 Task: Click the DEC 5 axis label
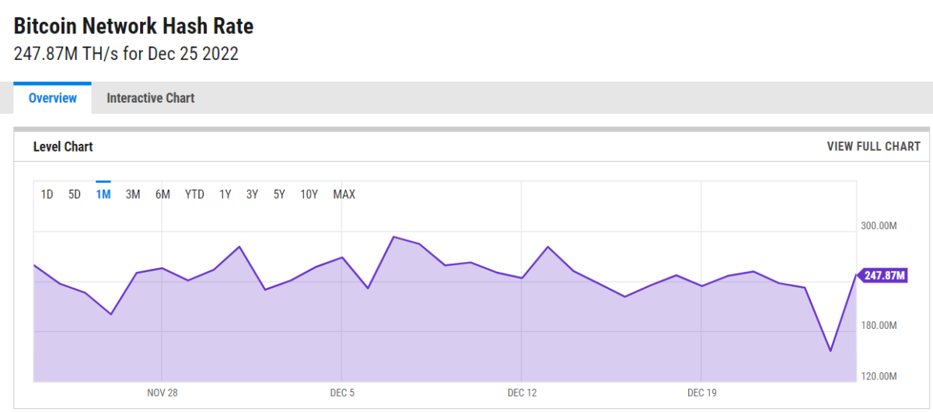342,393
